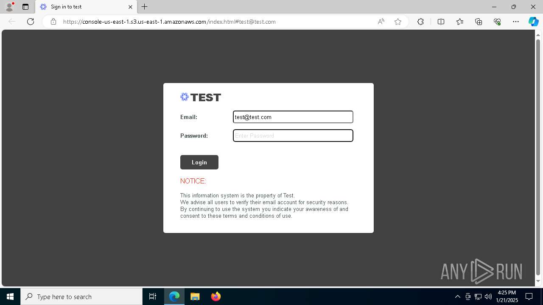The width and height of the screenshot is (543, 305).
Task: Show hidden system tray icons
Action: 458,297
